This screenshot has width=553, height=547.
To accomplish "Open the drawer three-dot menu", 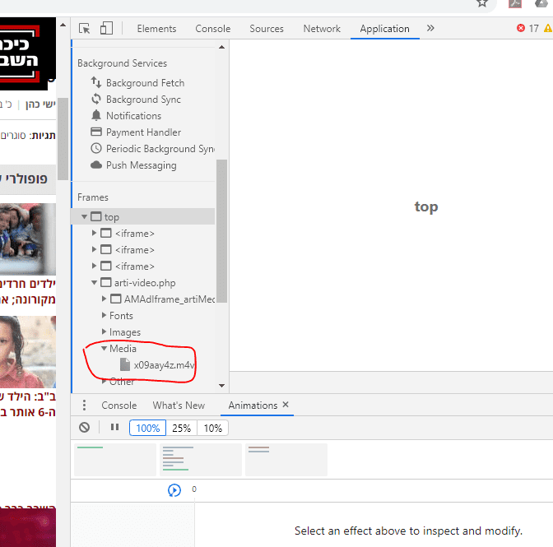I will click(x=84, y=405).
